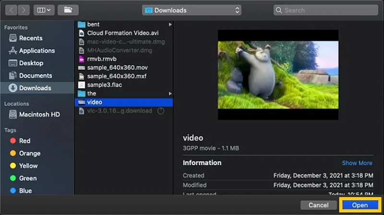
Task: Select the bent folder
Action: tap(124, 24)
